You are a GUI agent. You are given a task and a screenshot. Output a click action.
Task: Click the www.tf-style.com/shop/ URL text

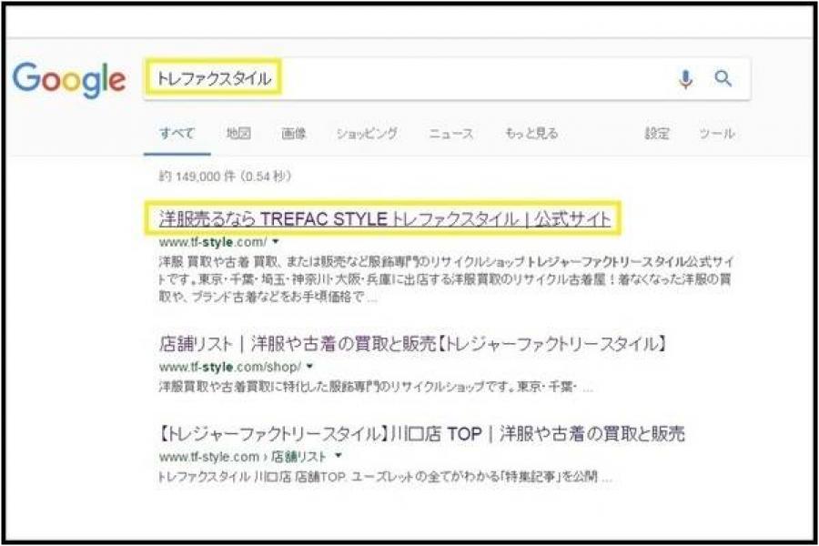230,368
